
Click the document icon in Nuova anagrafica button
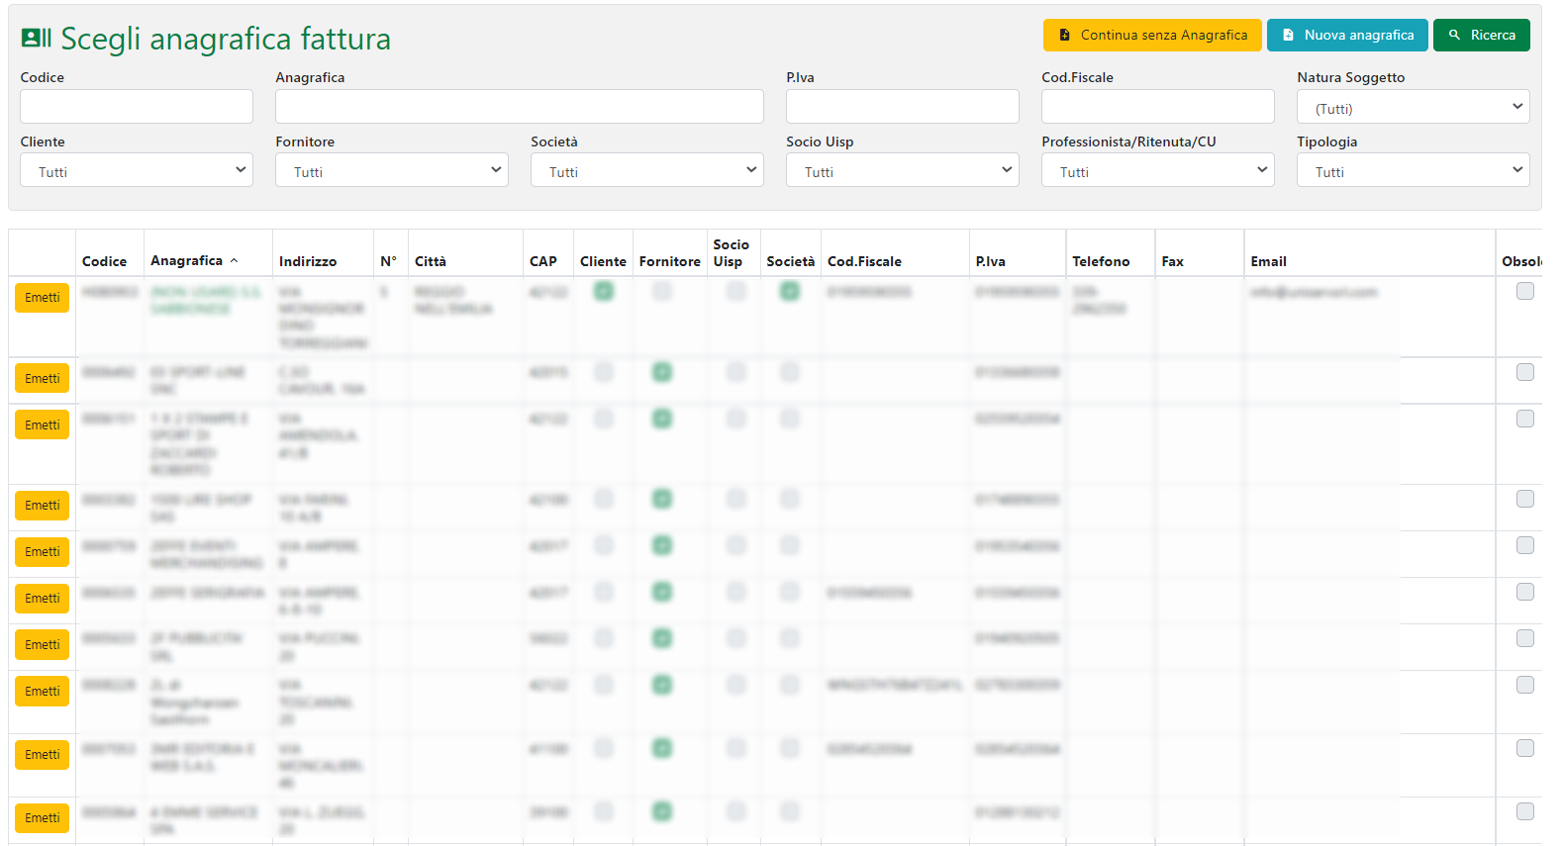[x=1288, y=35]
